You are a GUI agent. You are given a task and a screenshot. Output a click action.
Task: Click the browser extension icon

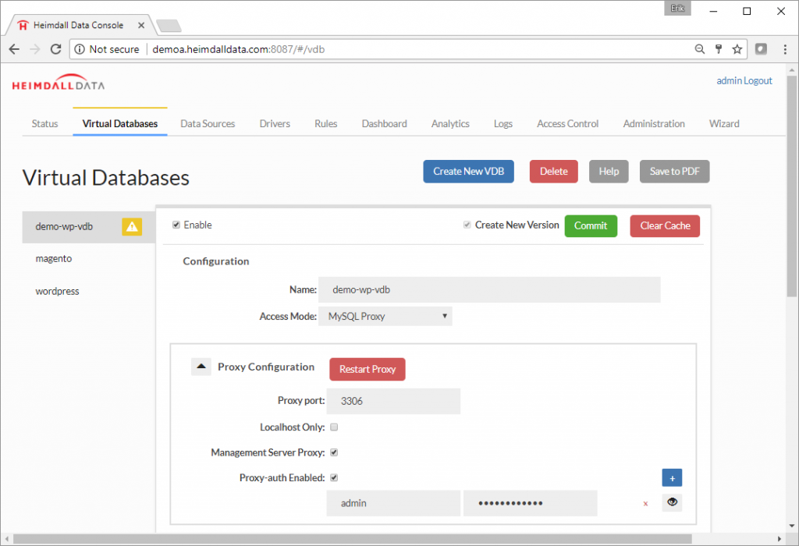(761, 49)
